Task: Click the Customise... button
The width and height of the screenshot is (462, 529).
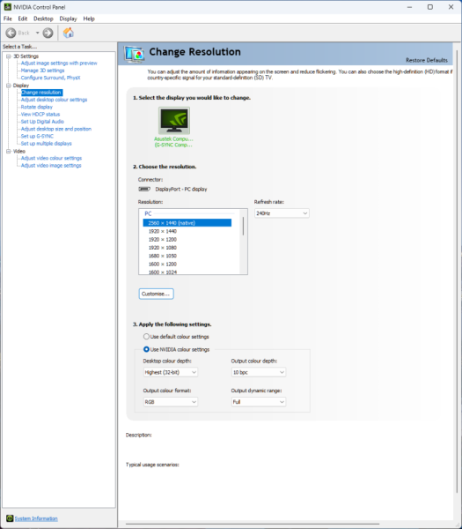Action: 157,294
